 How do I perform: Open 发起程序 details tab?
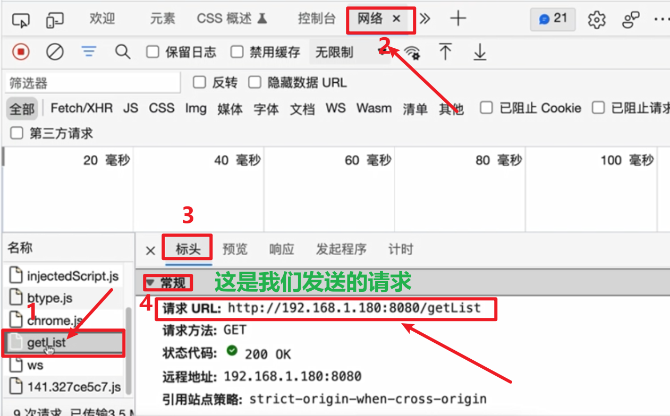[341, 249]
